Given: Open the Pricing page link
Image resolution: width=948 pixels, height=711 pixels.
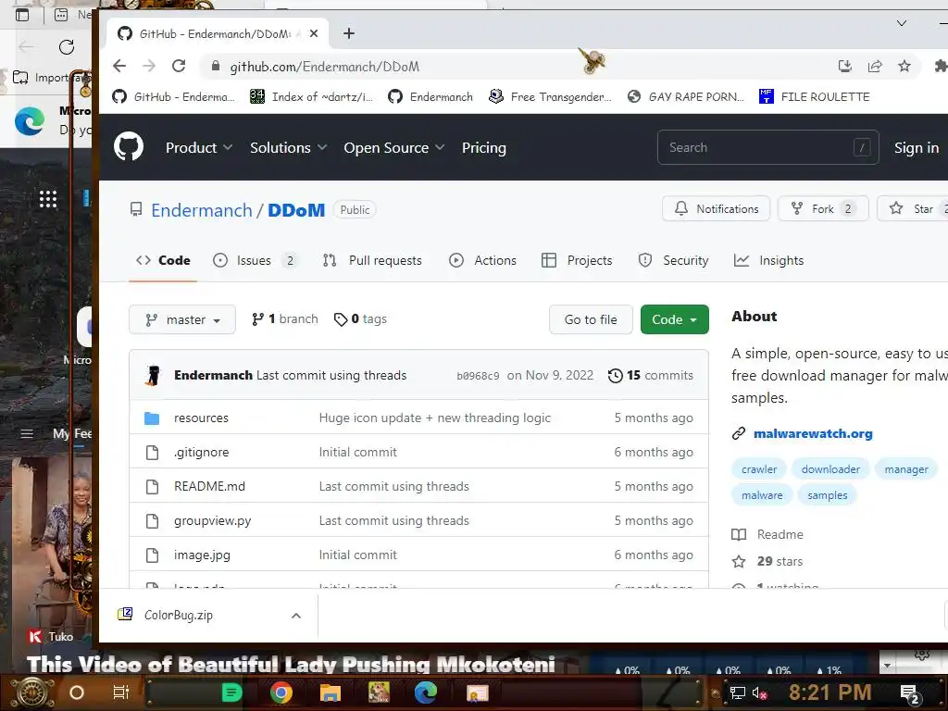Looking at the screenshot, I should (483, 147).
